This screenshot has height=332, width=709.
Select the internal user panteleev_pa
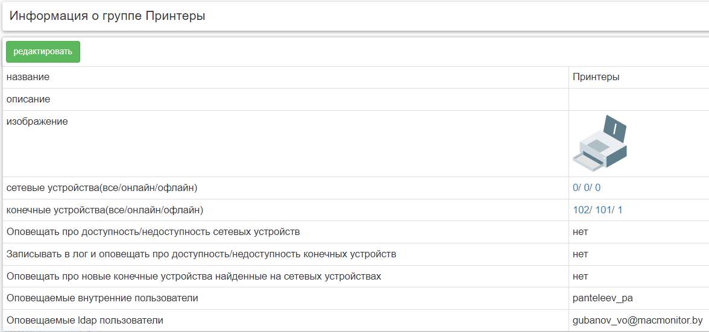click(602, 298)
